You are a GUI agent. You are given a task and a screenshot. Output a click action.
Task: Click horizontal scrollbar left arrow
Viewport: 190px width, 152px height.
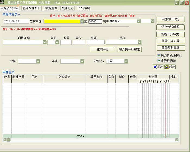[5, 140]
